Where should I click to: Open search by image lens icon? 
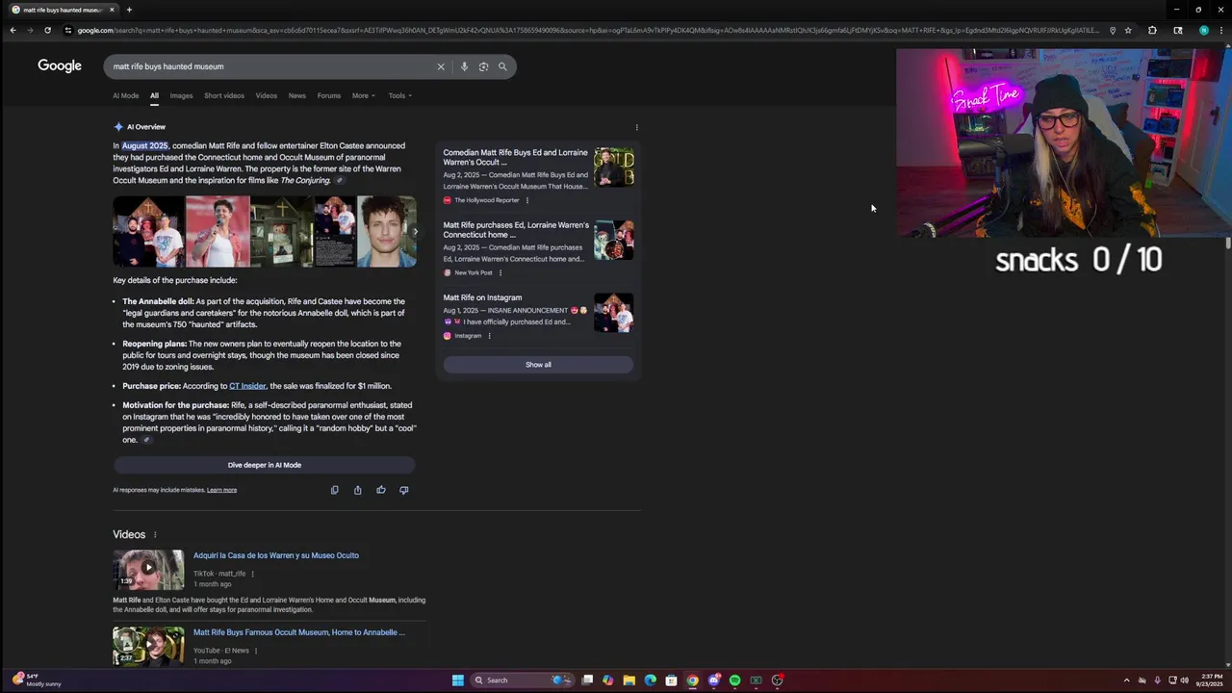click(483, 66)
